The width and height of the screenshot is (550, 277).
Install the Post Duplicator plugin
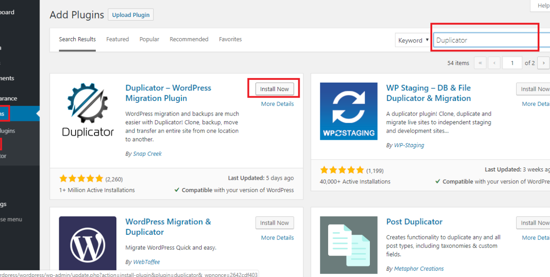pyautogui.click(x=533, y=223)
